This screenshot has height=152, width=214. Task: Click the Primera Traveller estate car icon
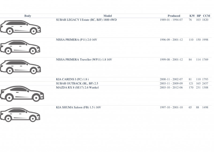[x=21, y=67]
